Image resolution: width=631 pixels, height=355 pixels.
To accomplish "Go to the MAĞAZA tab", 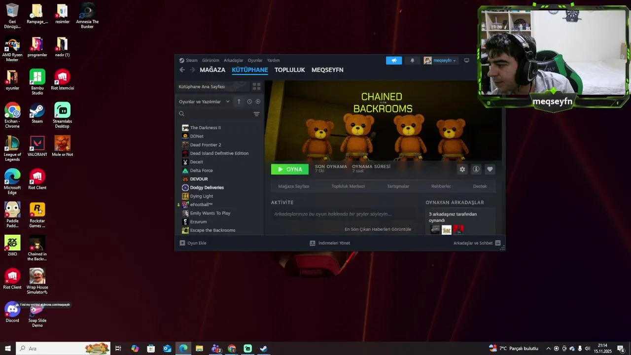I will coord(212,70).
